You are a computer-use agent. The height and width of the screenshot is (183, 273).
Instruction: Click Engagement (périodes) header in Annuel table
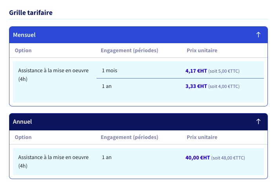(x=129, y=137)
